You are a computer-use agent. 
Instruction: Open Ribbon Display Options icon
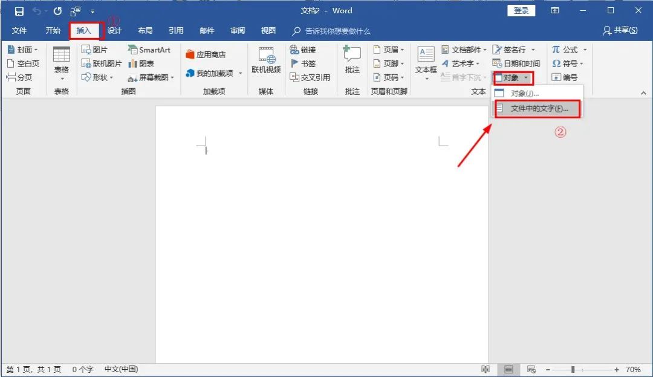click(x=554, y=11)
